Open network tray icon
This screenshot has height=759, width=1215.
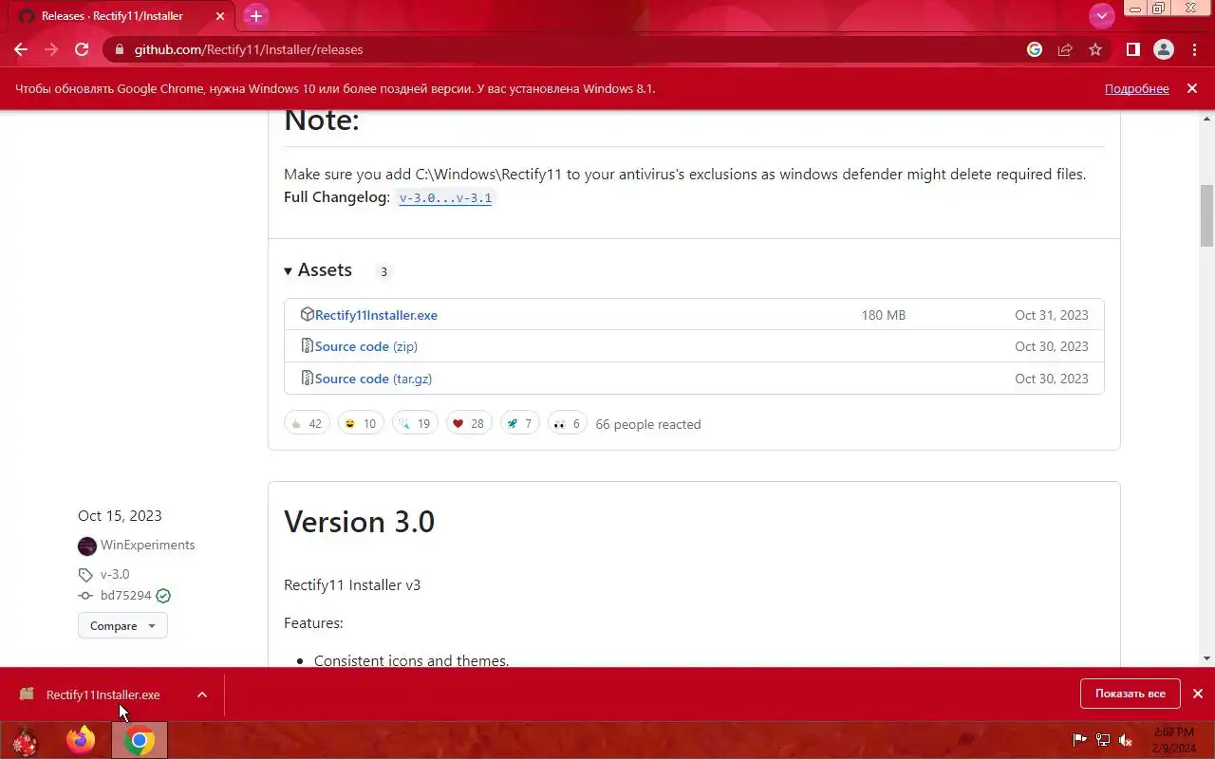click(1103, 740)
